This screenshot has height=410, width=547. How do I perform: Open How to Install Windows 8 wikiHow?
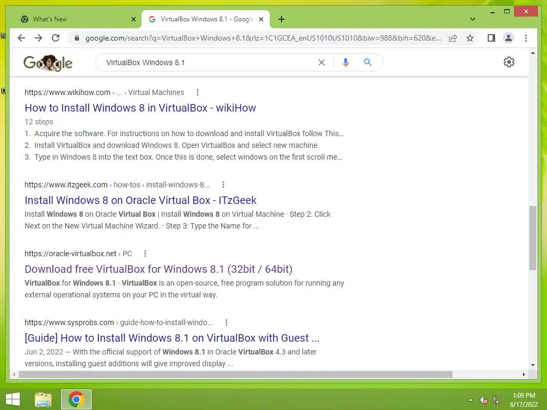[x=140, y=108]
